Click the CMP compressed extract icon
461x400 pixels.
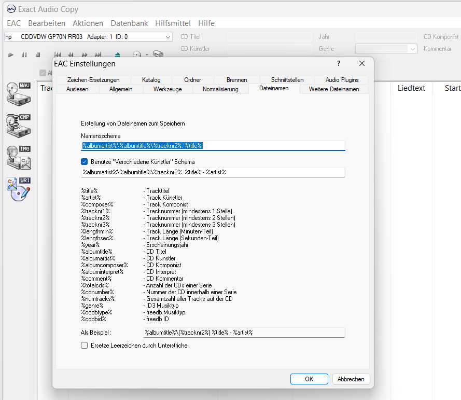[x=19, y=126]
